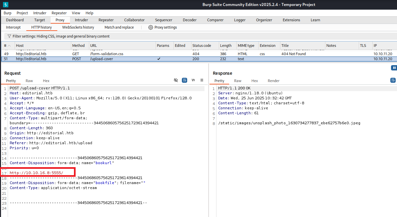The image size is (397, 217).
Task: Click the filter funnel icon
Action: pyautogui.click(x=9, y=36)
